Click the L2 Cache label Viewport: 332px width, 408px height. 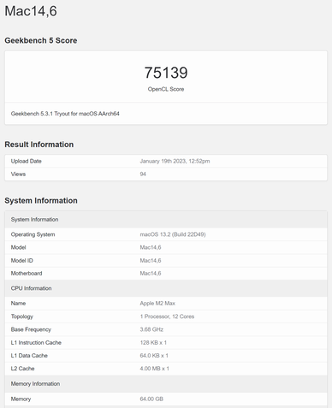coord(22,369)
